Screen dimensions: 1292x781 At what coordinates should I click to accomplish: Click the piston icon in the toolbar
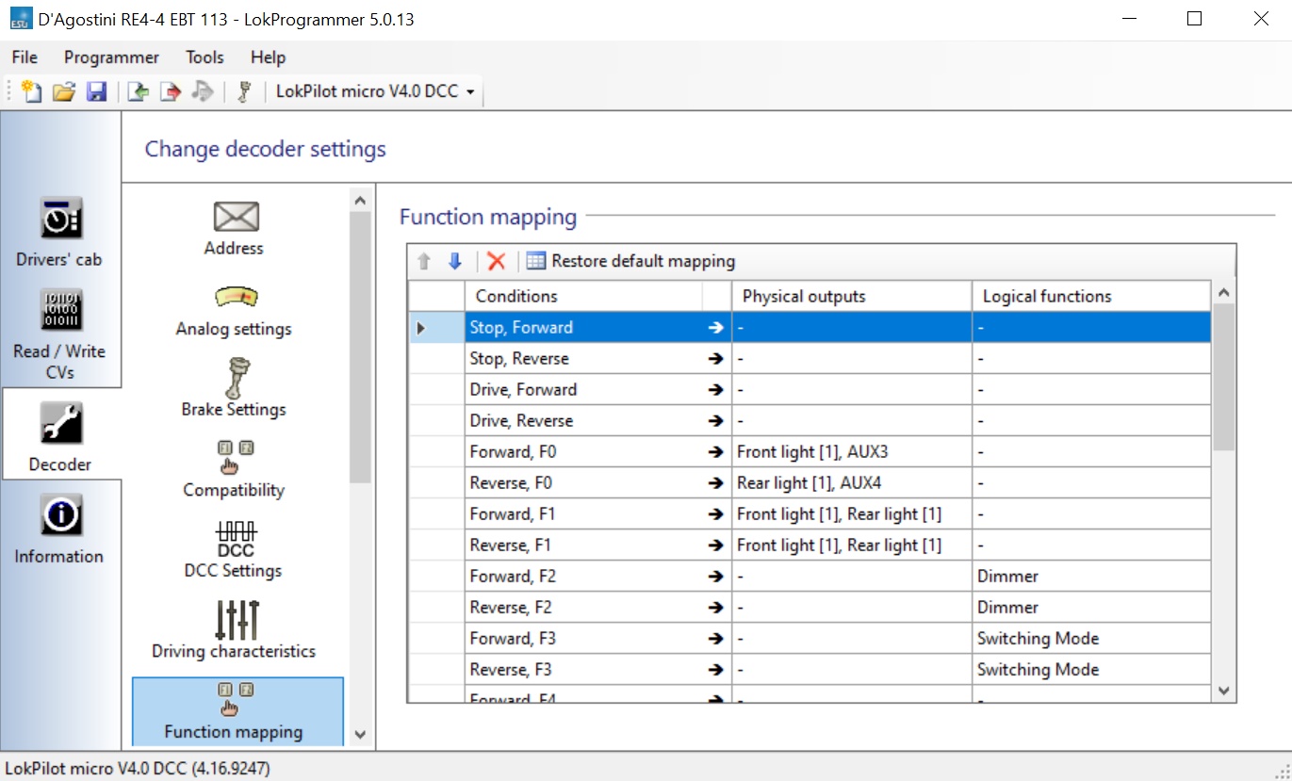(x=245, y=91)
